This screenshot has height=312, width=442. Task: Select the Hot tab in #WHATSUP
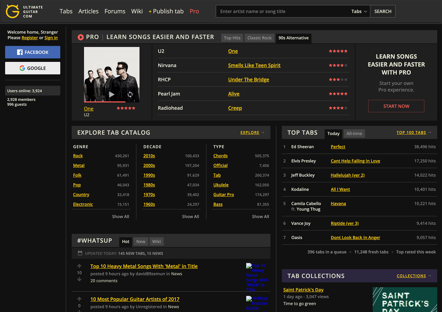pos(126,242)
